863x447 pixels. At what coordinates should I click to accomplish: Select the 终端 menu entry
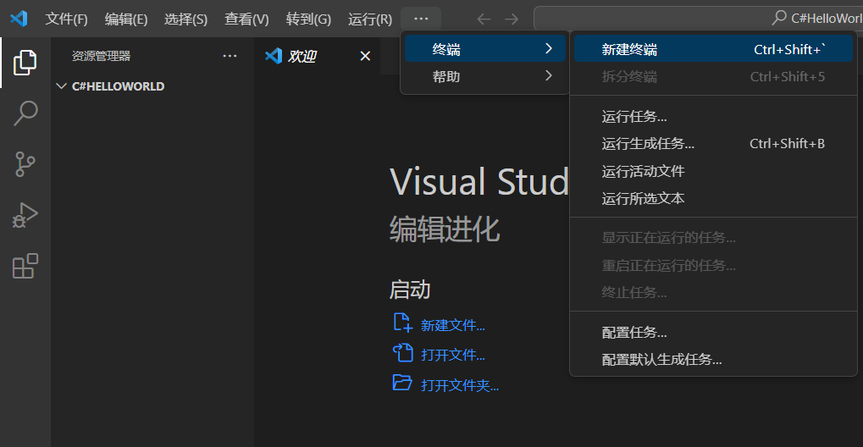tap(485, 48)
